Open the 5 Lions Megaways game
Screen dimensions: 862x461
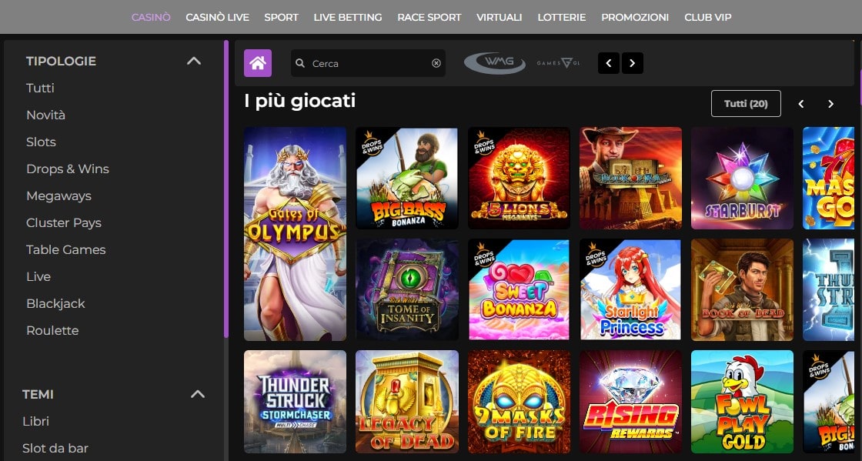pyautogui.click(x=519, y=178)
